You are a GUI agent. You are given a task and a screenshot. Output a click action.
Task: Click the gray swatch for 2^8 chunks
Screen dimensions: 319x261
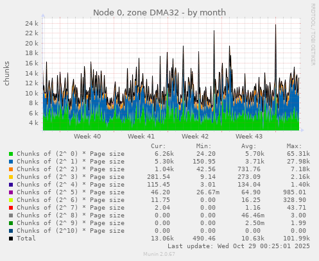click(x=11, y=215)
